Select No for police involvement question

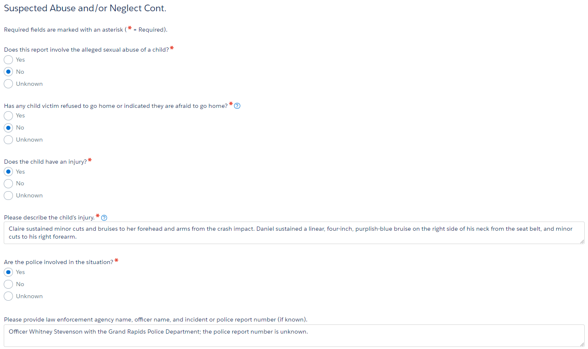[8, 284]
